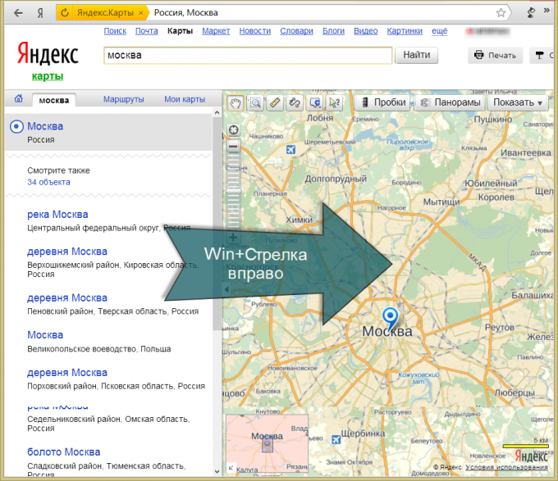Open деревня Москва in Псковская область

point(67,373)
